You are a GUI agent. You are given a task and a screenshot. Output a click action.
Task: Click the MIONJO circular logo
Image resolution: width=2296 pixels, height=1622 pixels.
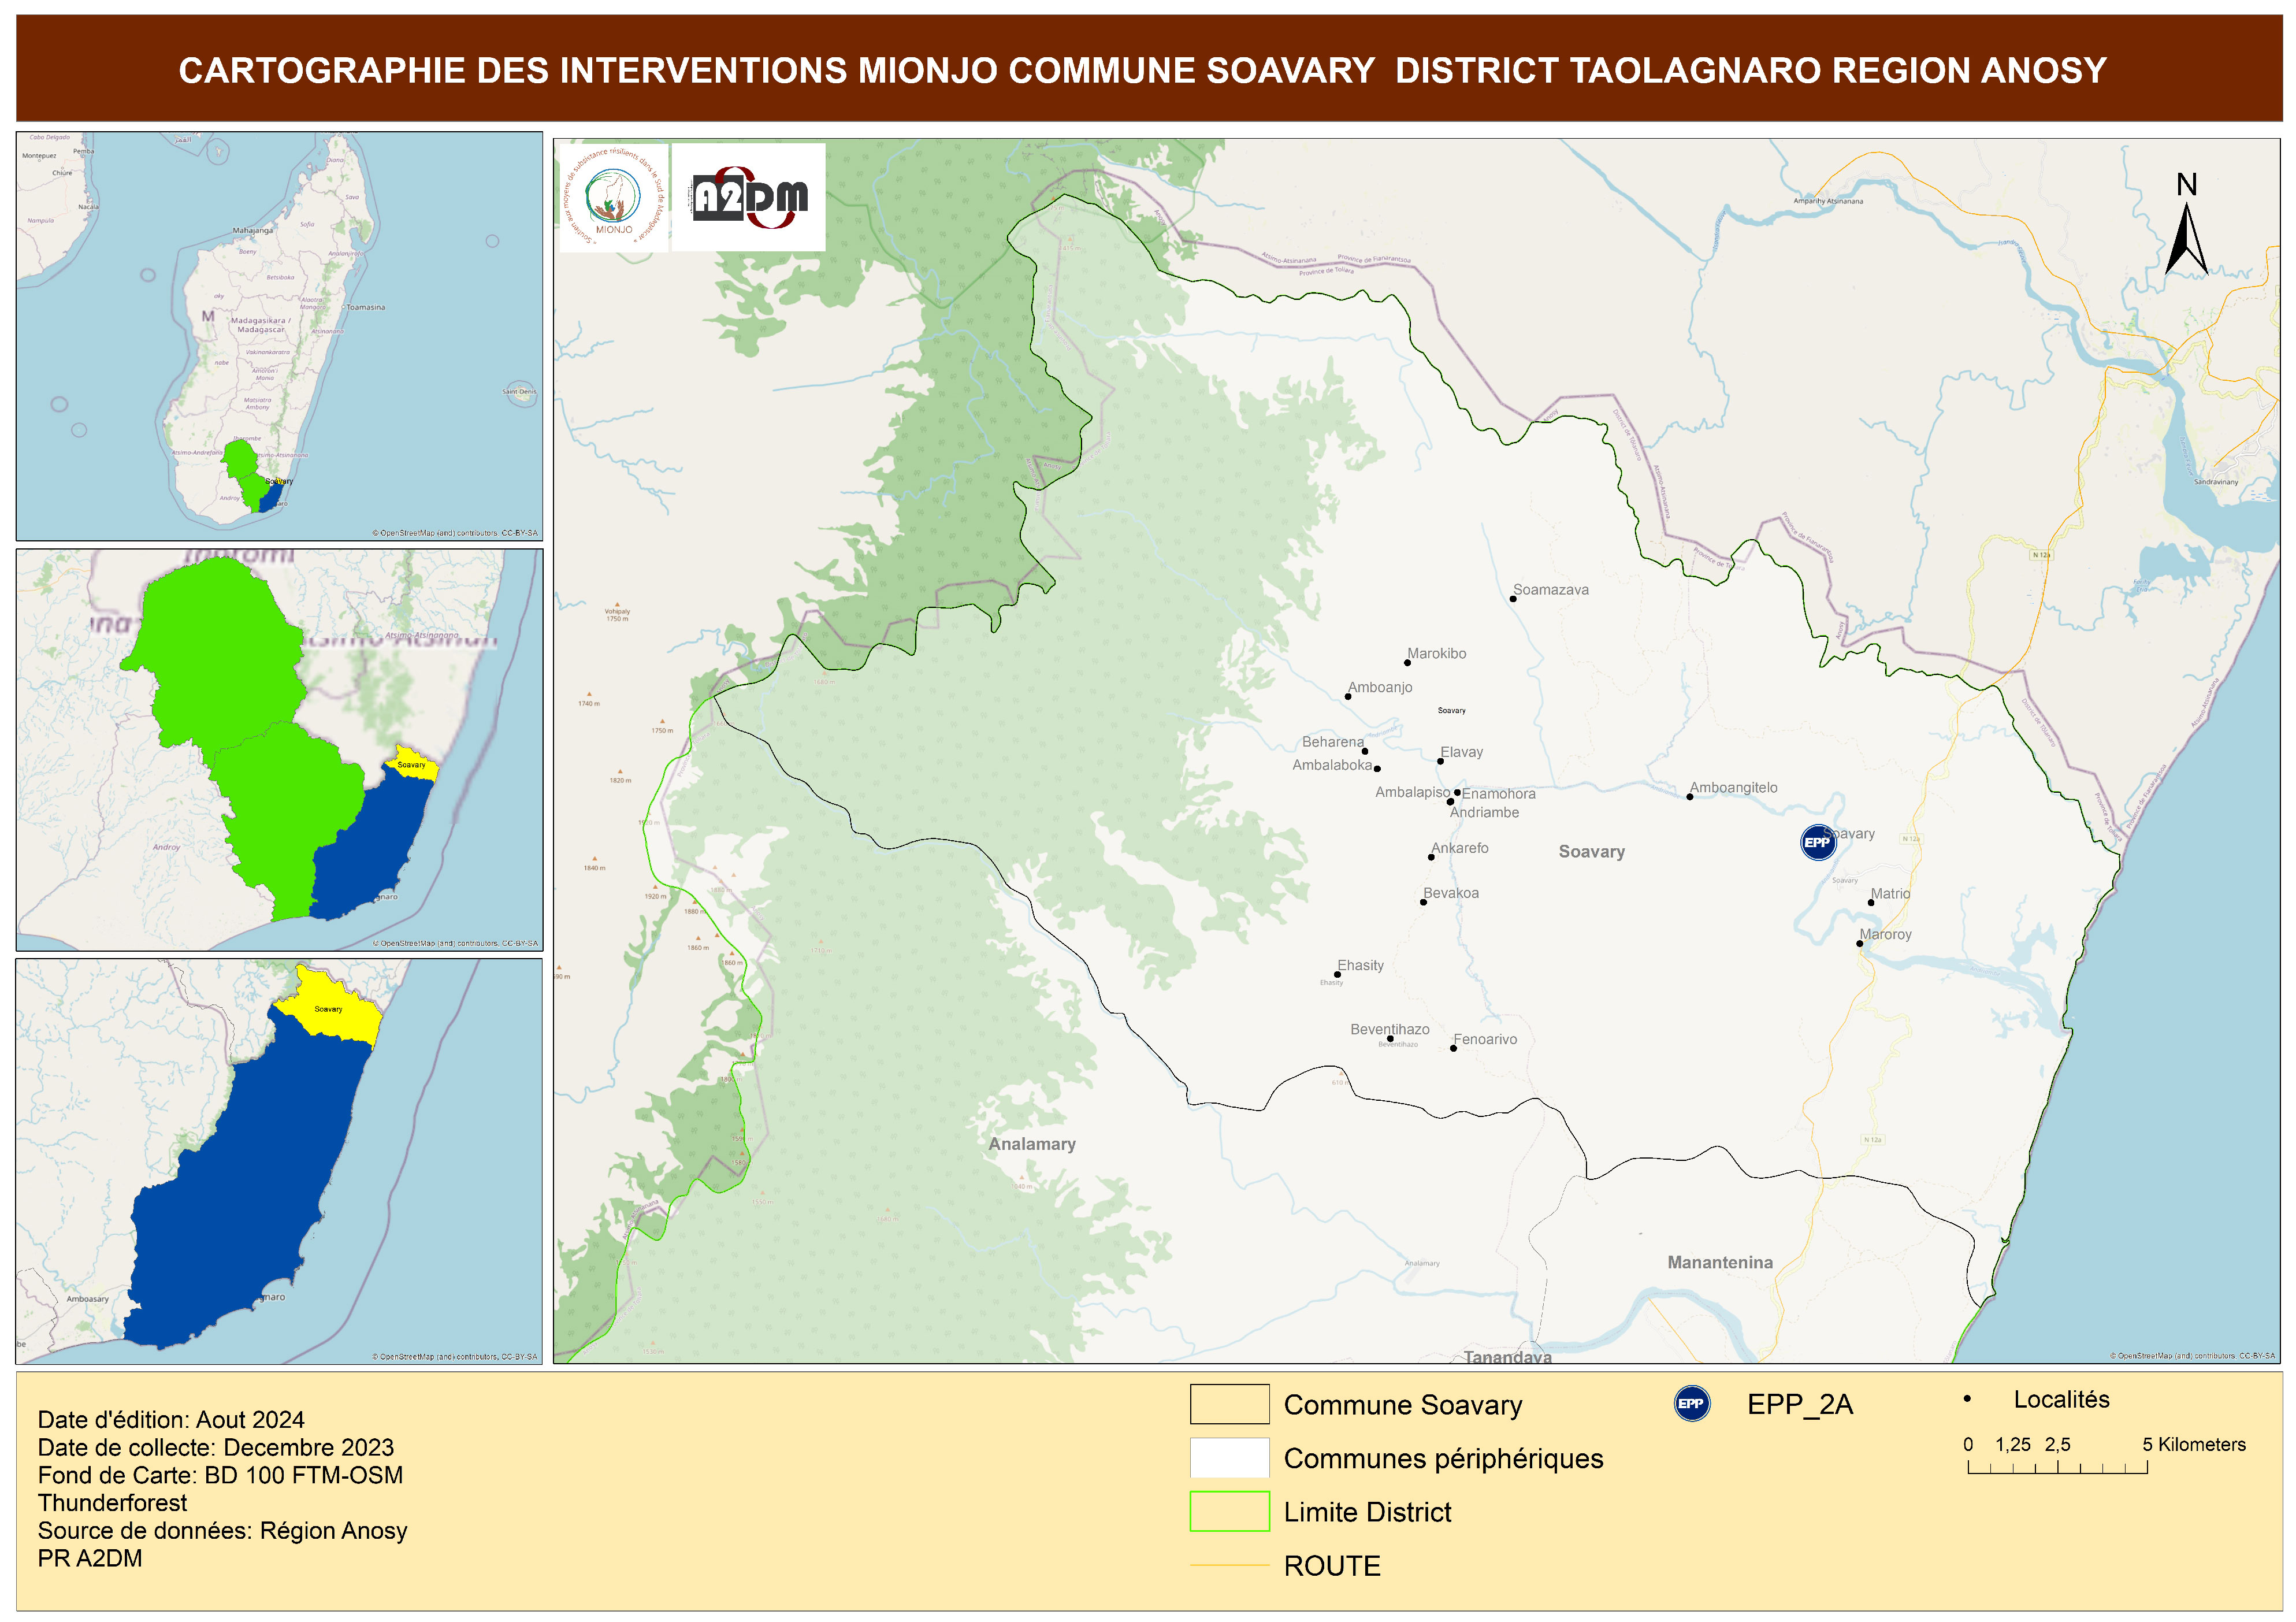point(613,197)
